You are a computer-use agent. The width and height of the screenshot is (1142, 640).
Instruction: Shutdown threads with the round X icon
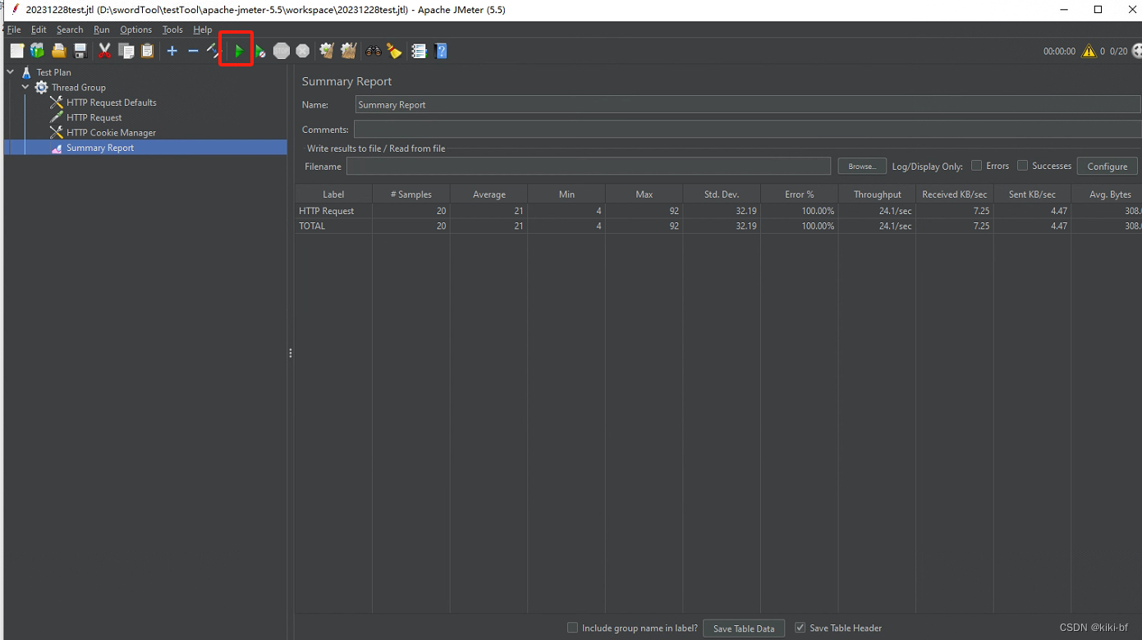click(303, 51)
